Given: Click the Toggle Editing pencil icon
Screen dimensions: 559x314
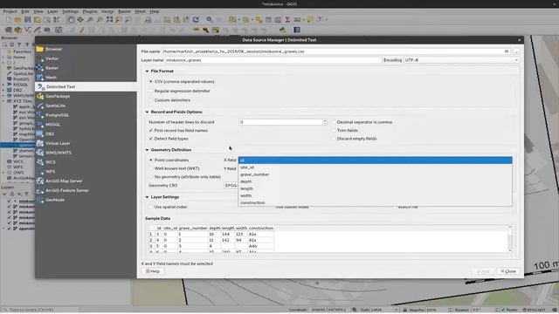Looking at the screenshot, I should (82, 30).
